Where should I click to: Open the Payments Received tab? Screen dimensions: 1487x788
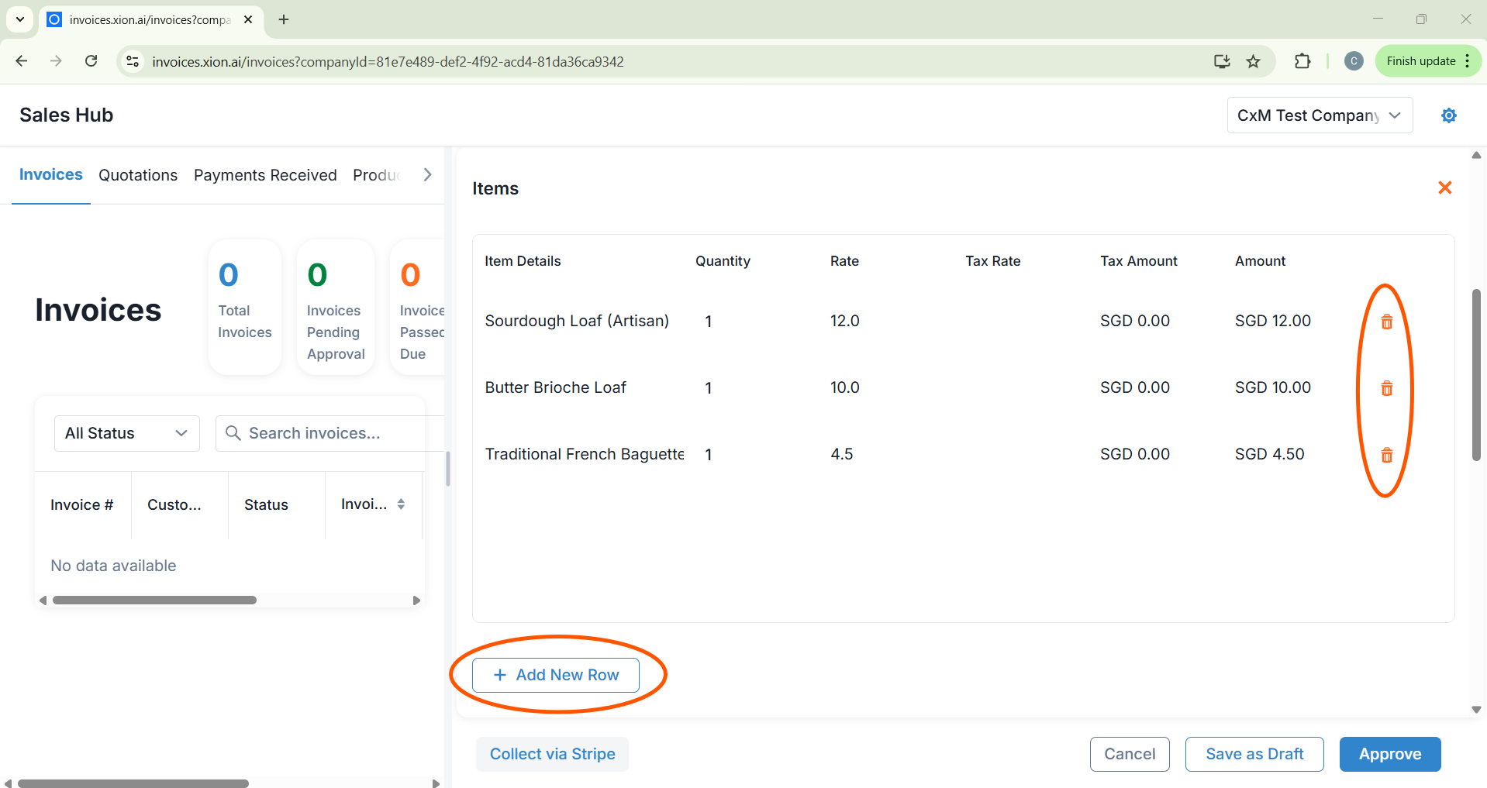coord(265,175)
